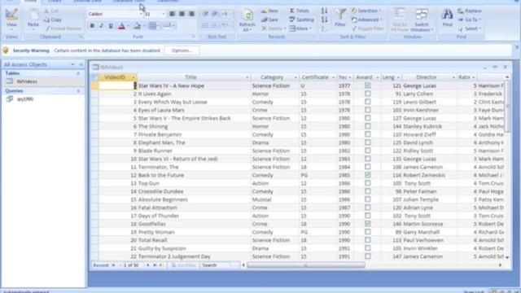Screen dimensions: 521x293
Task: Go to next record button
Action: tap(148, 265)
